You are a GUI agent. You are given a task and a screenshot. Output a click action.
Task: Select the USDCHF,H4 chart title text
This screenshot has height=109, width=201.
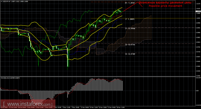coord(6,2)
